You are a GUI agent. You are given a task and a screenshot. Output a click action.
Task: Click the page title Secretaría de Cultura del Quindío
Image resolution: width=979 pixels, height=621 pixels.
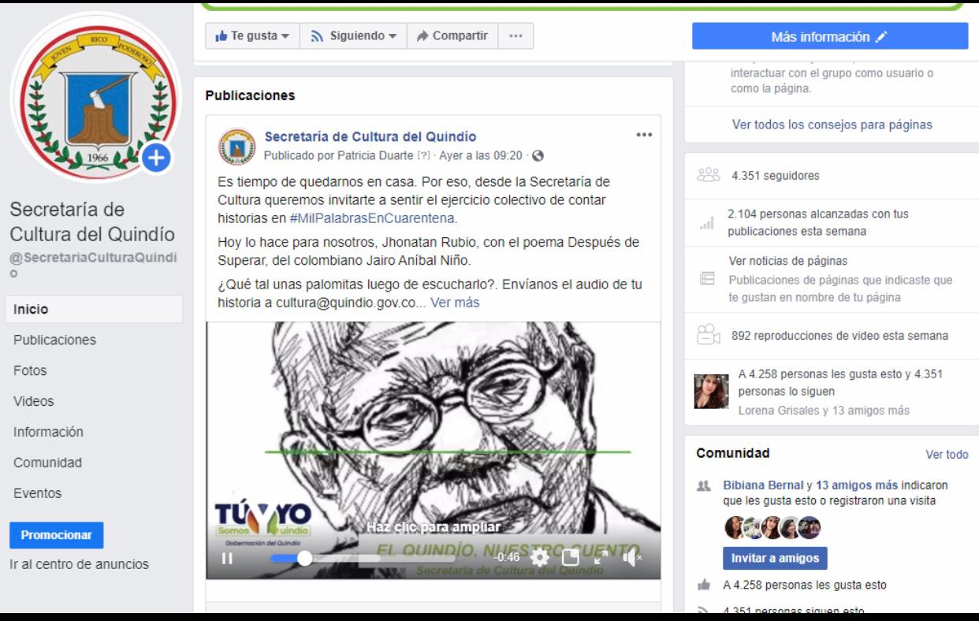(x=92, y=222)
